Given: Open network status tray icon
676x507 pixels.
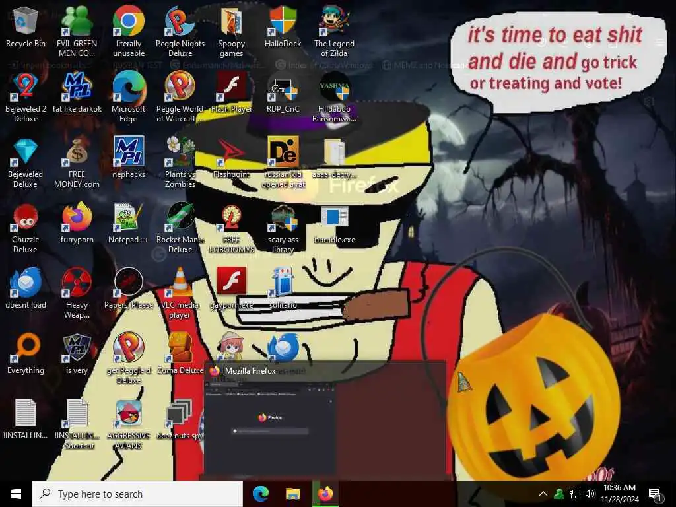Looking at the screenshot, I should (575, 494).
